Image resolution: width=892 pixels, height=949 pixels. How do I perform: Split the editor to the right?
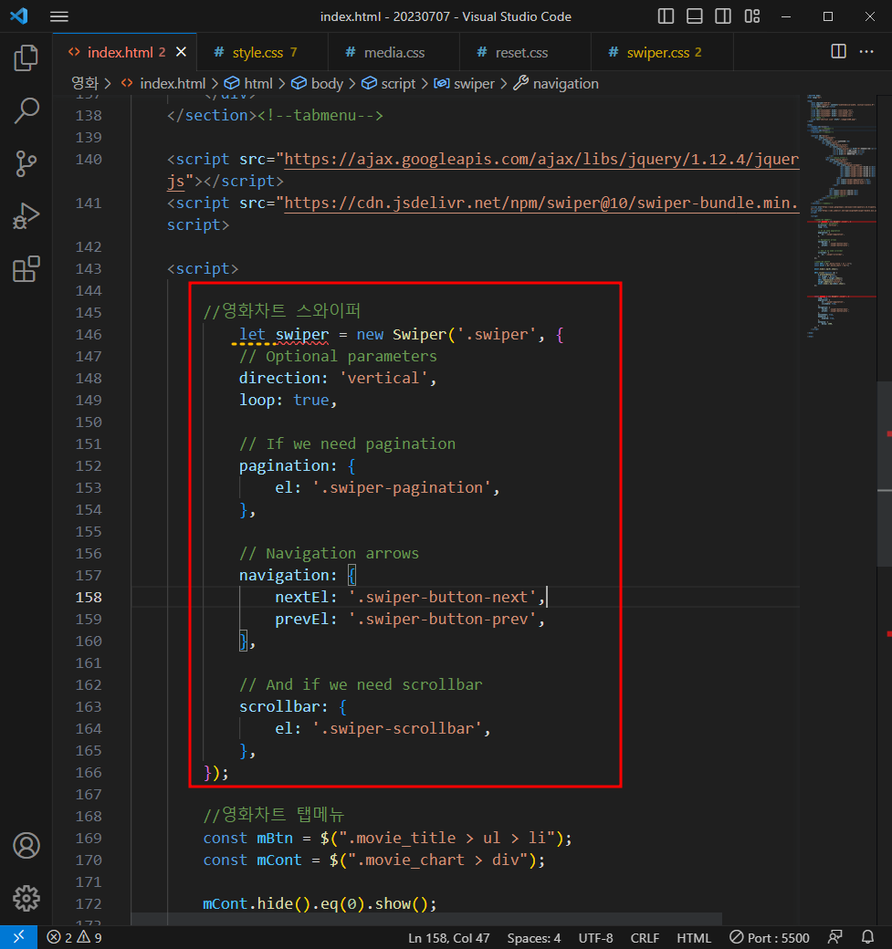838,51
